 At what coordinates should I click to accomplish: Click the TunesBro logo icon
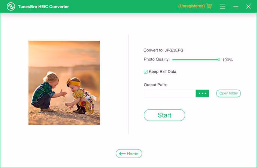(x=11, y=6)
